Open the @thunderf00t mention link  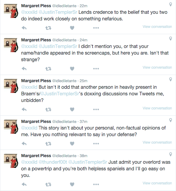click(53, 162)
